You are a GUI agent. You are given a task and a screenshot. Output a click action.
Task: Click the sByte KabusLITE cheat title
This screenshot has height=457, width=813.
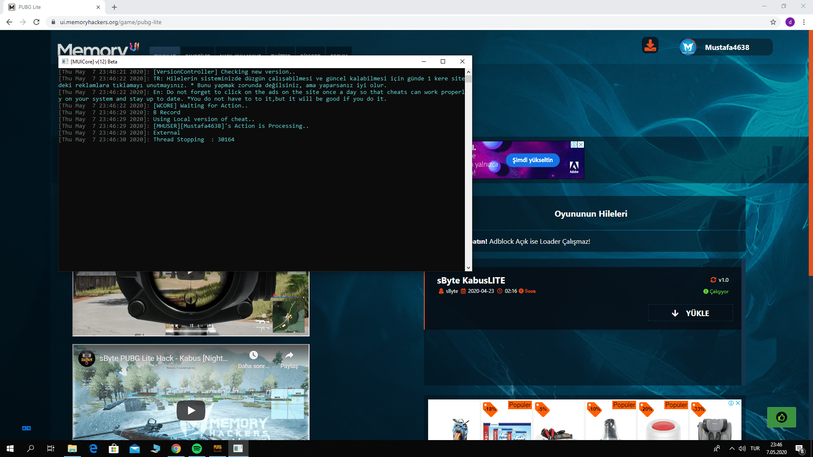(471, 281)
